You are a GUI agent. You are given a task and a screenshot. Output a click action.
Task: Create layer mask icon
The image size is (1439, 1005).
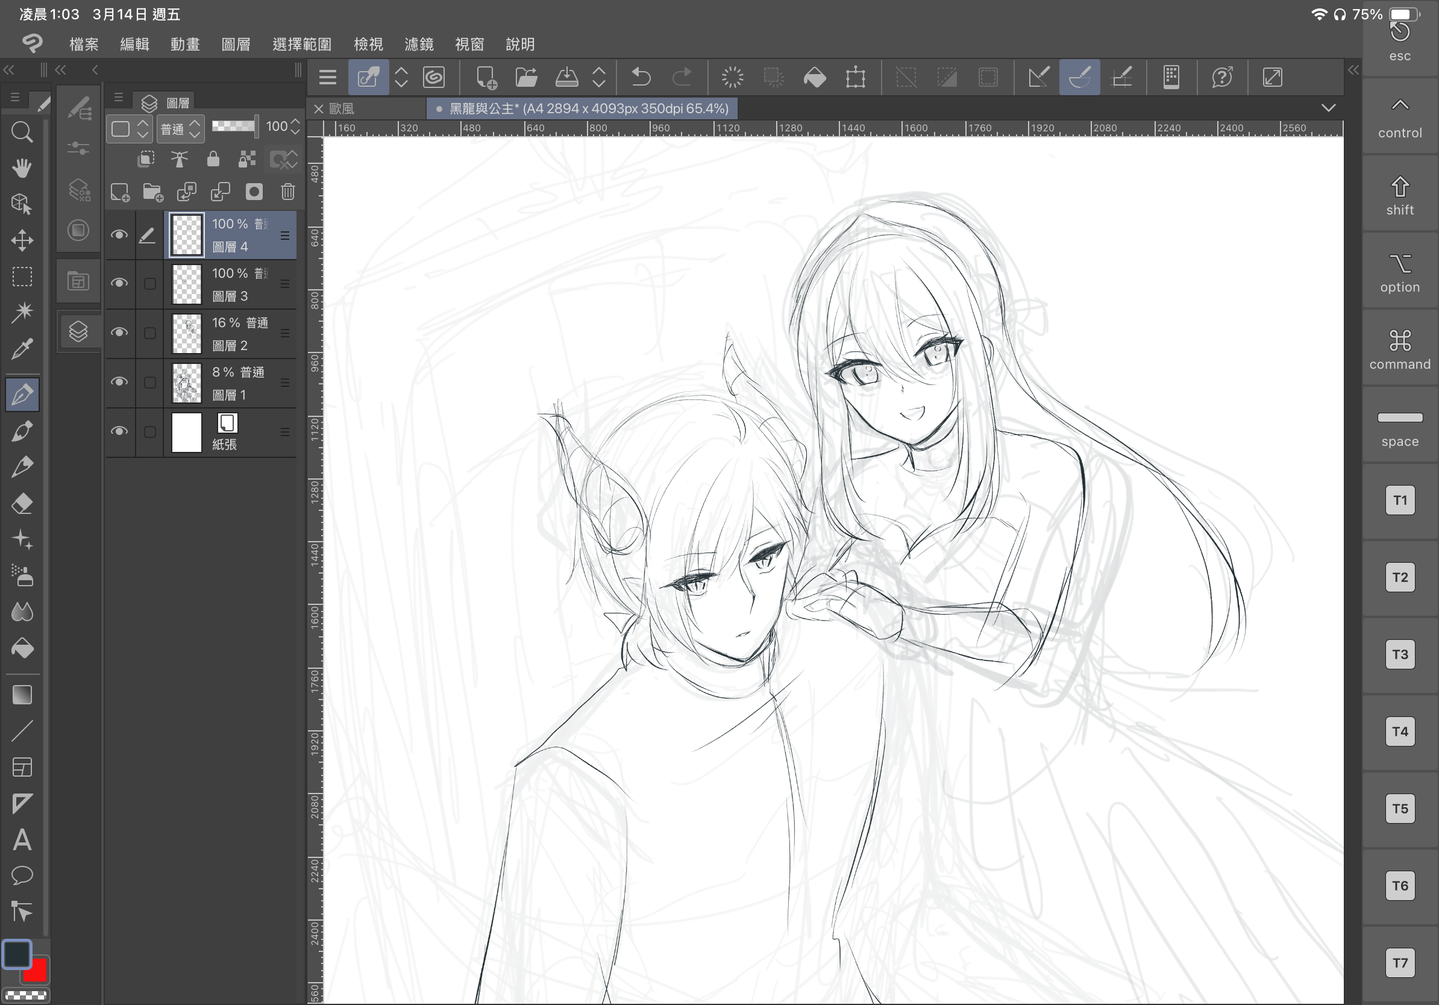click(x=254, y=192)
